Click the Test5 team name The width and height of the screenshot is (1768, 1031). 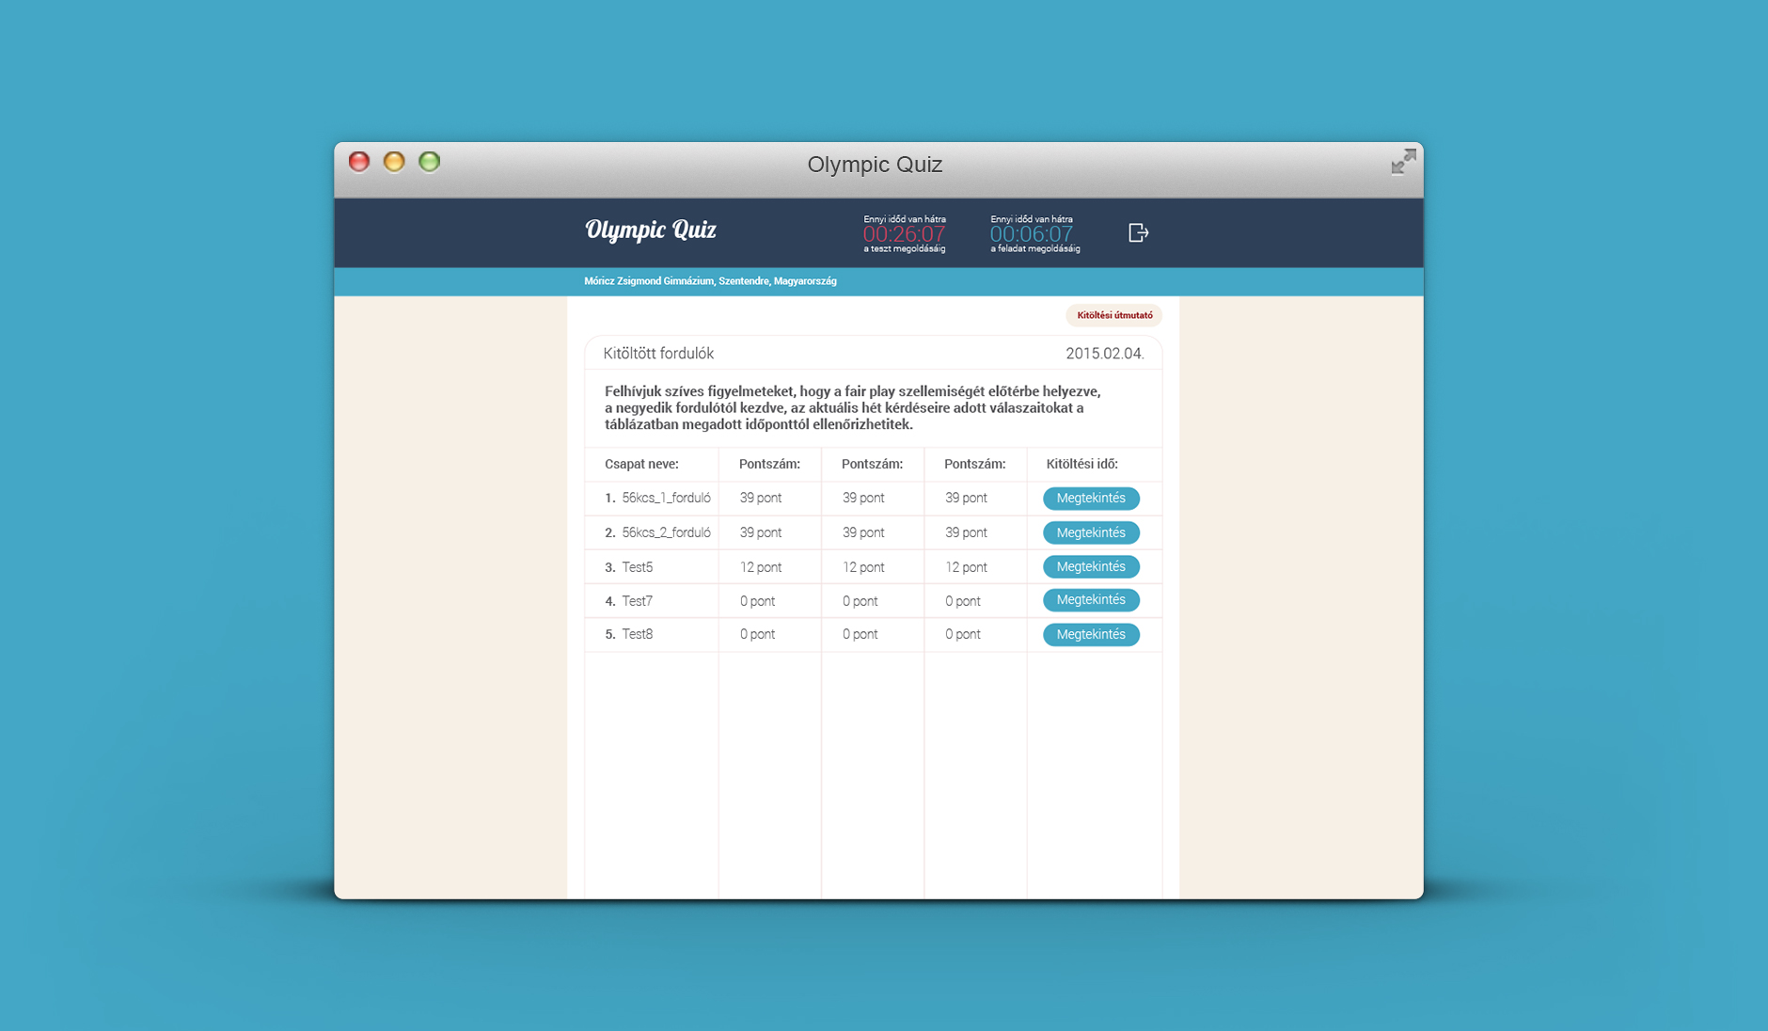point(637,567)
